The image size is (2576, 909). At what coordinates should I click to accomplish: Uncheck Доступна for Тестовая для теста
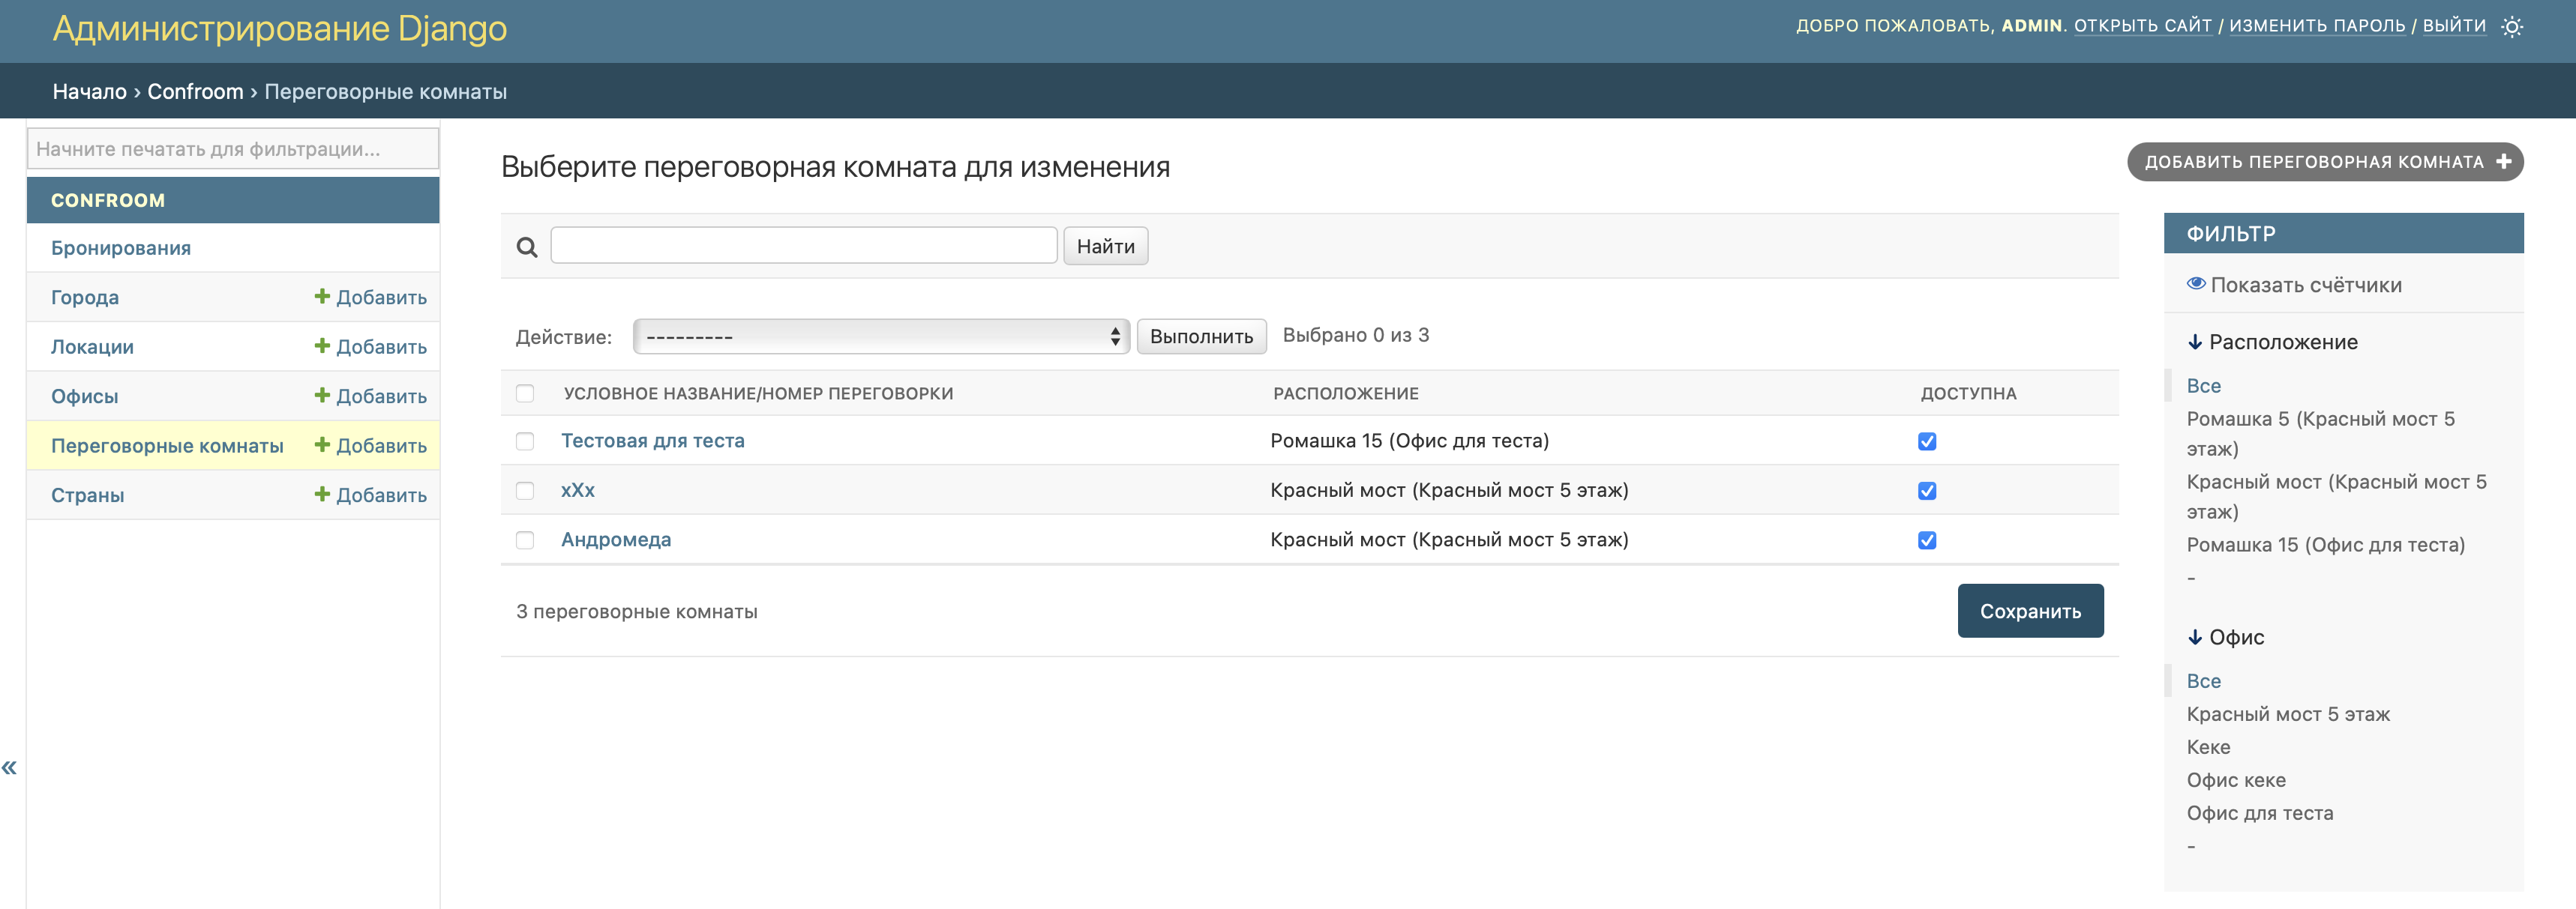[1927, 441]
